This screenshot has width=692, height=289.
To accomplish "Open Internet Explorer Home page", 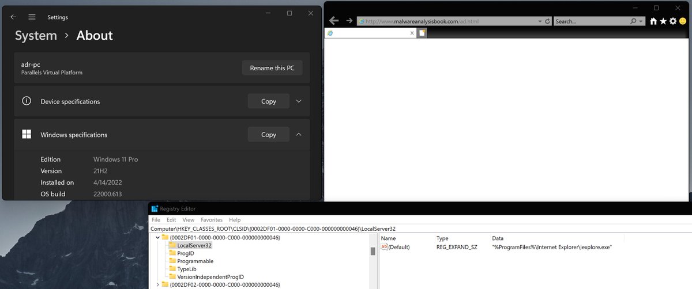I will [x=653, y=21].
